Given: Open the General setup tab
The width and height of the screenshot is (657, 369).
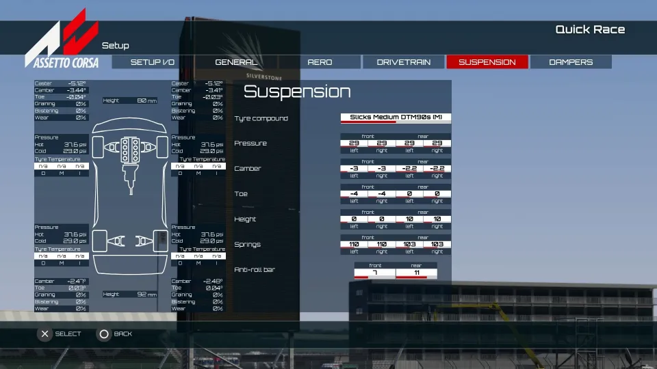Looking at the screenshot, I should tap(236, 62).
